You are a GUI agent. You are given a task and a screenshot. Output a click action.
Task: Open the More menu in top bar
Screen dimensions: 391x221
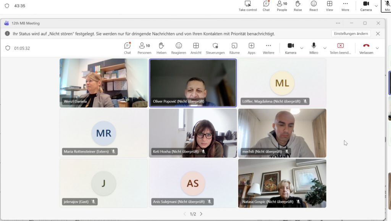(345, 6)
